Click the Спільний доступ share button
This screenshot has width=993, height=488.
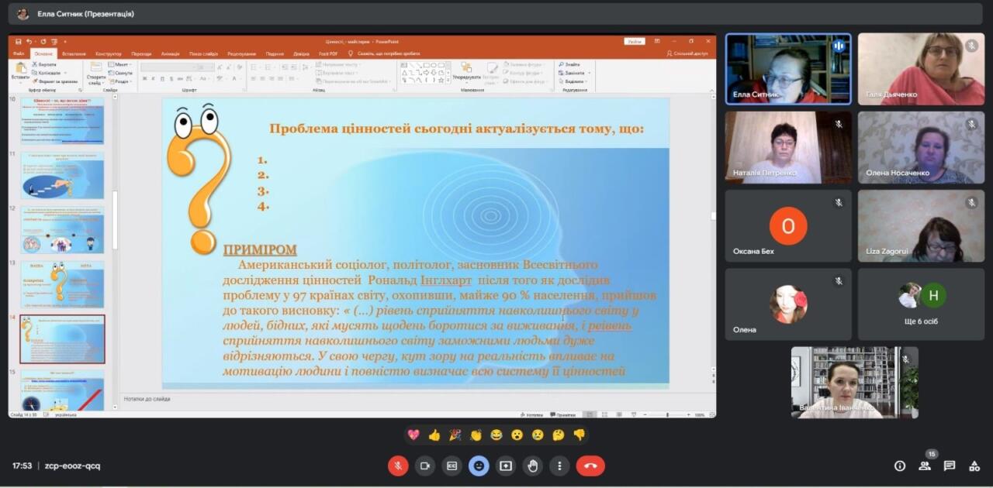point(687,53)
